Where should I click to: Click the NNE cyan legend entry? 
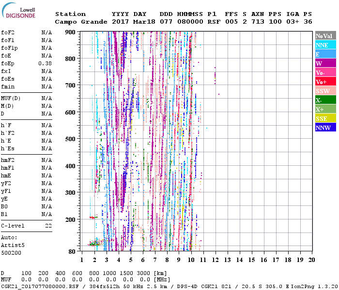325,45
